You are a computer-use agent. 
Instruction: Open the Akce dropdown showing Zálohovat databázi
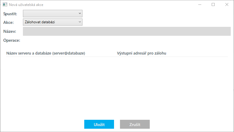pos(51,22)
